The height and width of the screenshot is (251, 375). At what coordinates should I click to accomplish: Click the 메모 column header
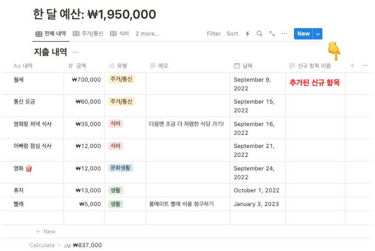click(x=159, y=66)
